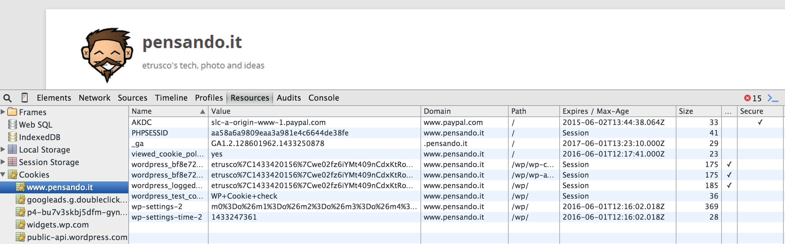Sort by the Size column header
This screenshot has width=785, height=244.
[x=699, y=111]
